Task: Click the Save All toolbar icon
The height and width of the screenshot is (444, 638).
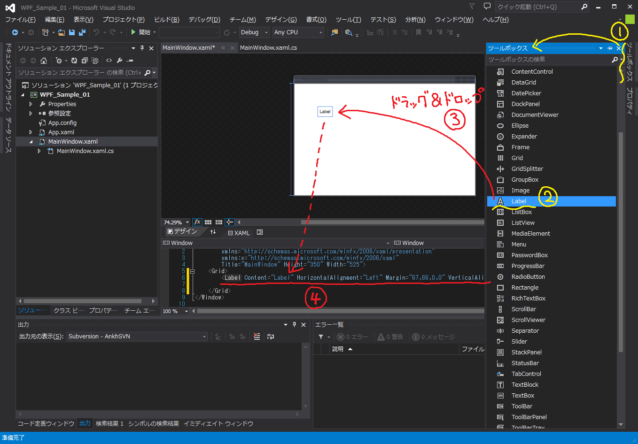Action: click(82, 32)
